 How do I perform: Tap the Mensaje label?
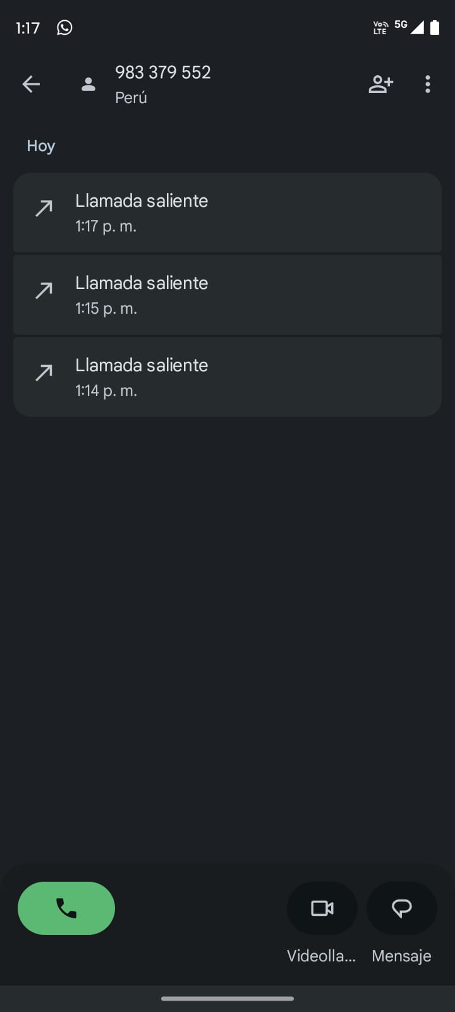click(402, 956)
